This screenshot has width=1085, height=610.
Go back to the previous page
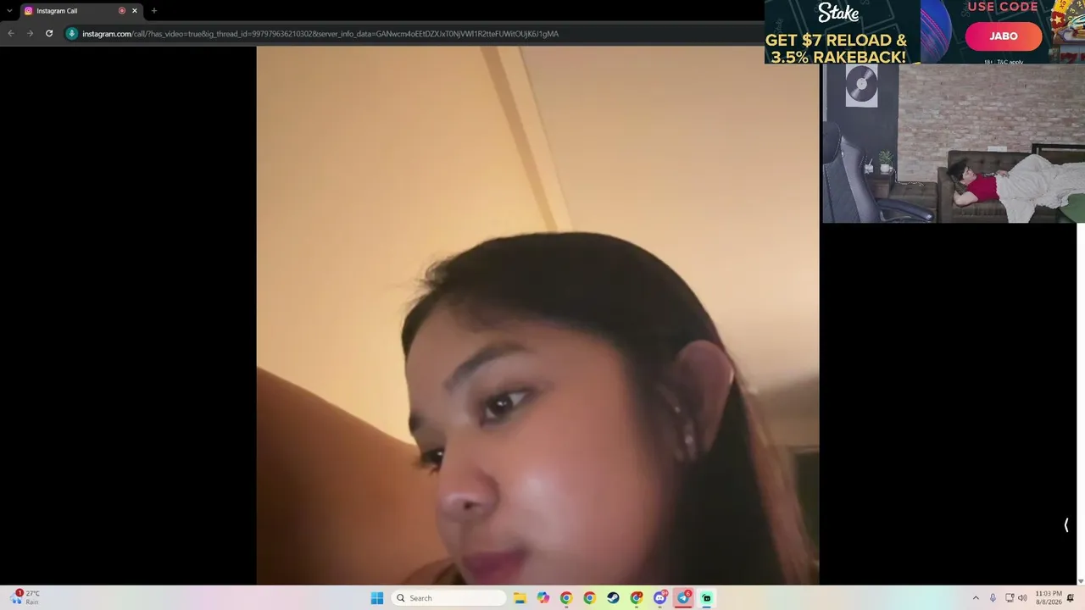11,34
